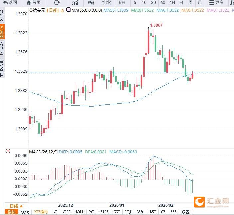Apply the RSI indicator button
234x215 pixels.
tap(153, 212)
